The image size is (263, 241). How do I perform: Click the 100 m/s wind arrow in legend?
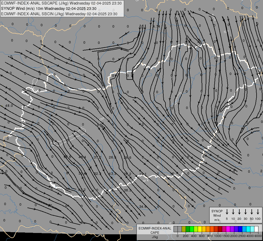pos(258,212)
